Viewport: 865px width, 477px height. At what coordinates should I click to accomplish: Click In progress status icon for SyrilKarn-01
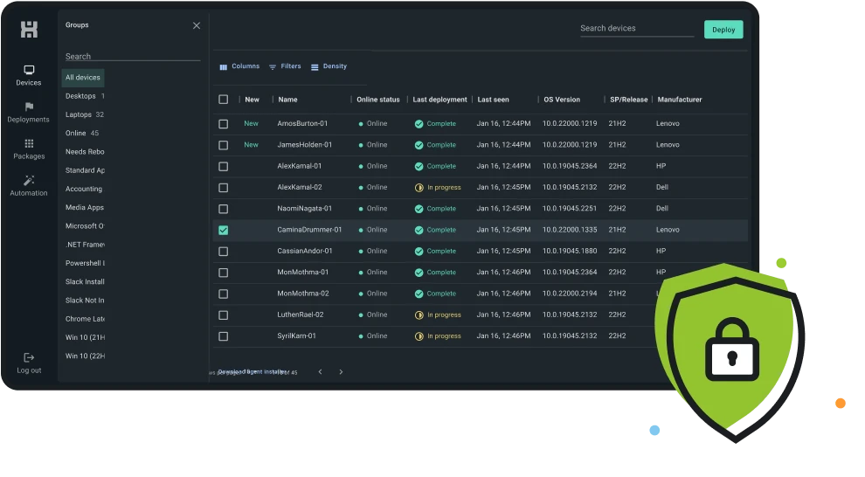(x=419, y=336)
